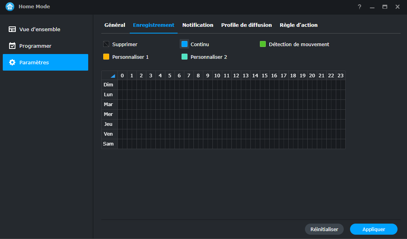Pick the teal Personnaliser 2 swatch
This screenshot has height=239, width=407.
tap(184, 57)
